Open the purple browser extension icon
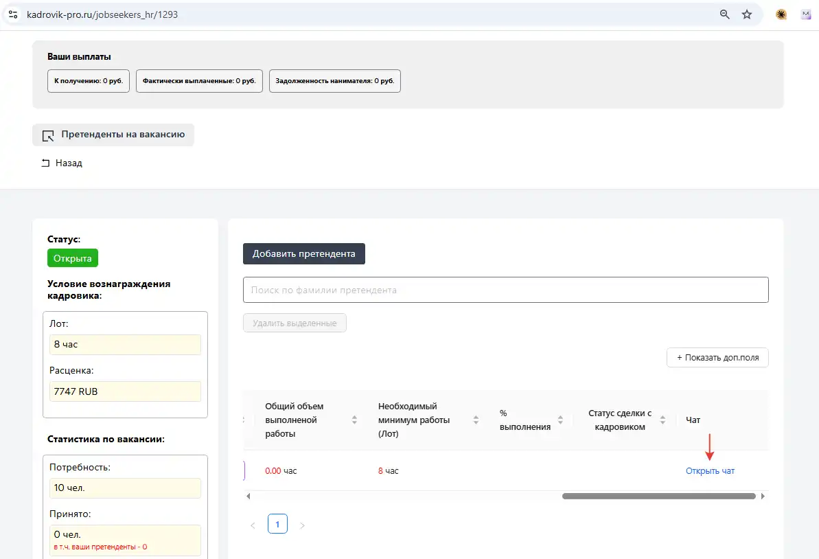 pyautogui.click(x=807, y=14)
